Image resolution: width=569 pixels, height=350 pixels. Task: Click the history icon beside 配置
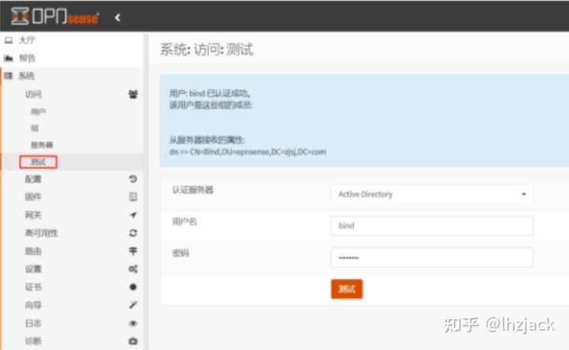pyautogui.click(x=132, y=179)
